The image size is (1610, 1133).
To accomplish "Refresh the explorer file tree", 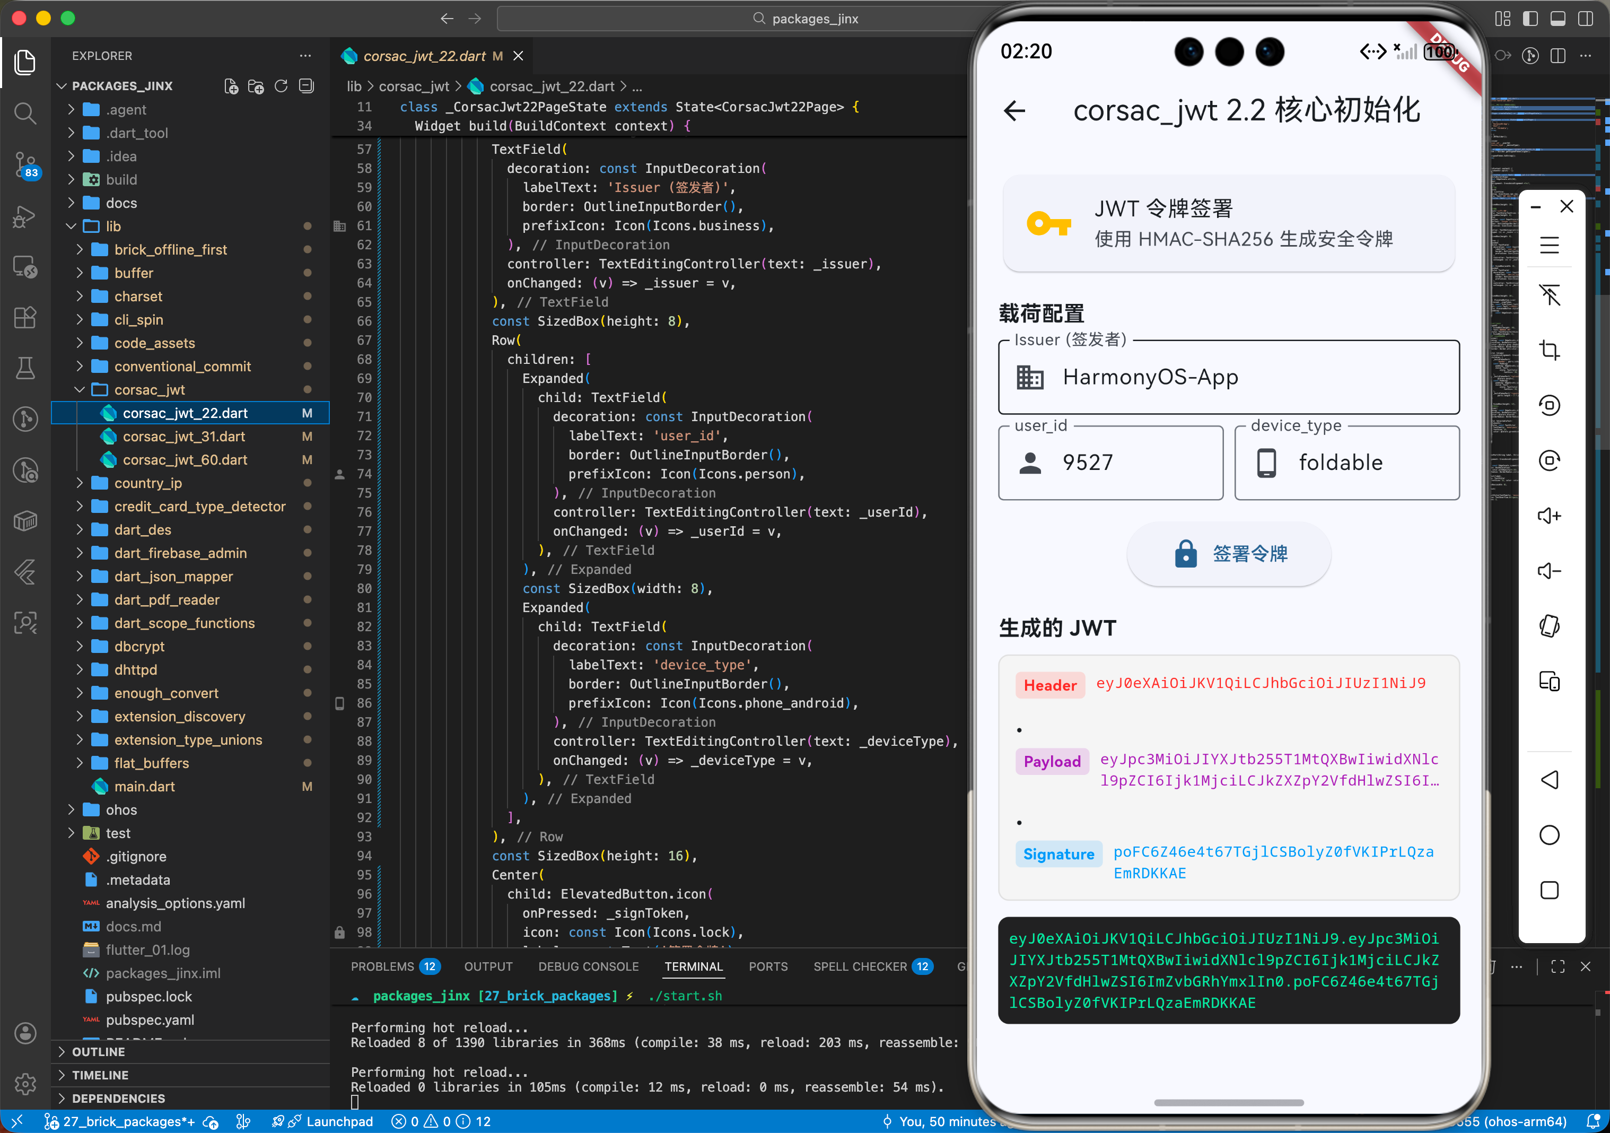I will 281,85.
